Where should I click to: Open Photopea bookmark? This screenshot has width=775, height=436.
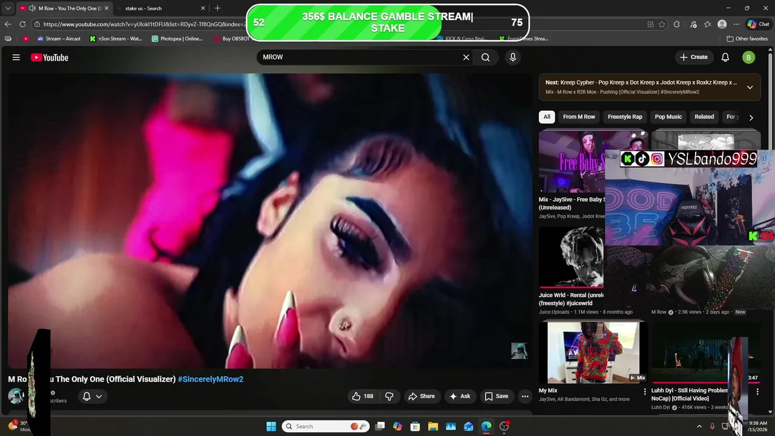point(177,39)
